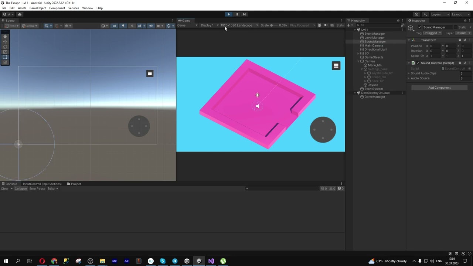This screenshot has width=473, height=266.
Task: Toggle scene lighting bulb icon
Action: [x=123, y=26]
